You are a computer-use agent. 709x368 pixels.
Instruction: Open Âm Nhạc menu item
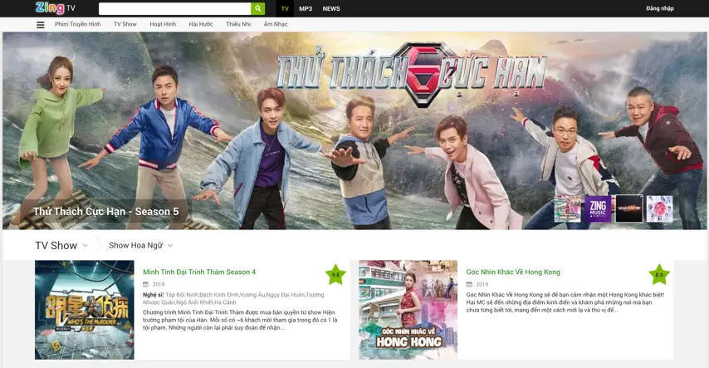(276, 24)
